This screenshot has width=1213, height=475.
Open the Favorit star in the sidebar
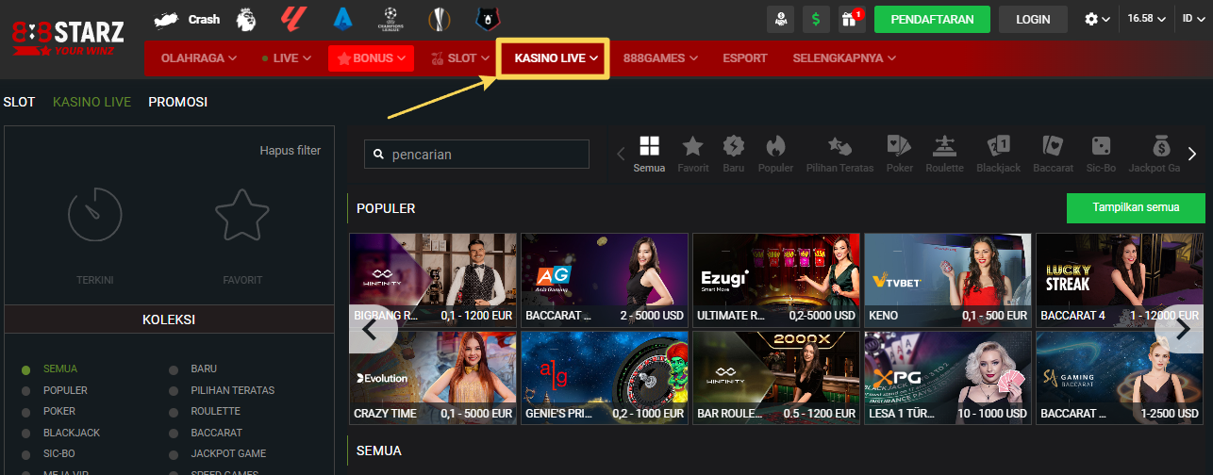pos(242,214)
